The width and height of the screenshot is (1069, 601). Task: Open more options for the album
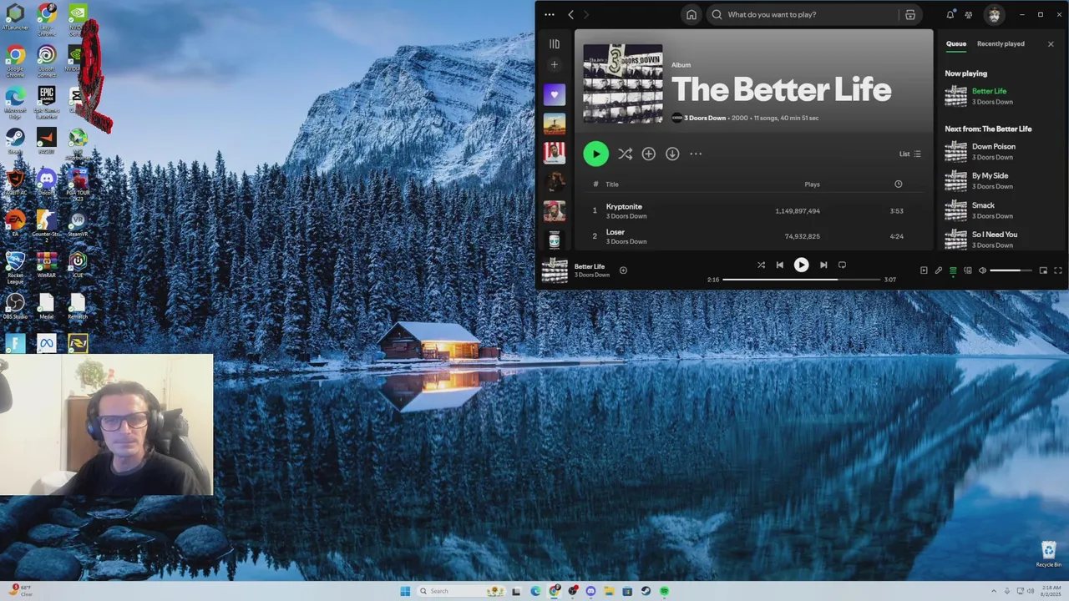[696, 154]
